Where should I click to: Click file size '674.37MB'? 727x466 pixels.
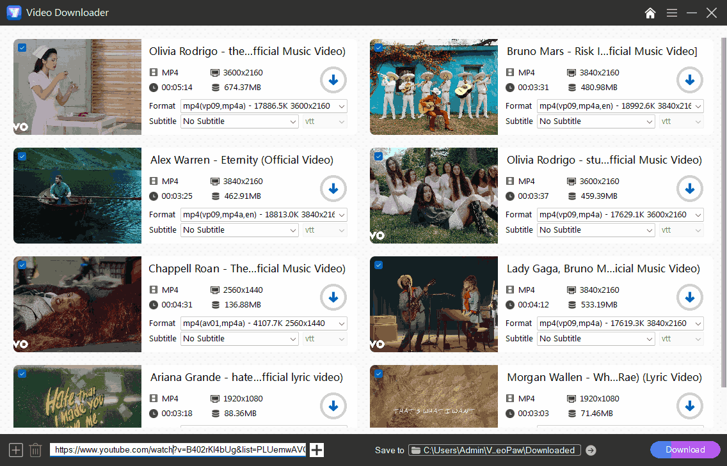pos(243,88)
